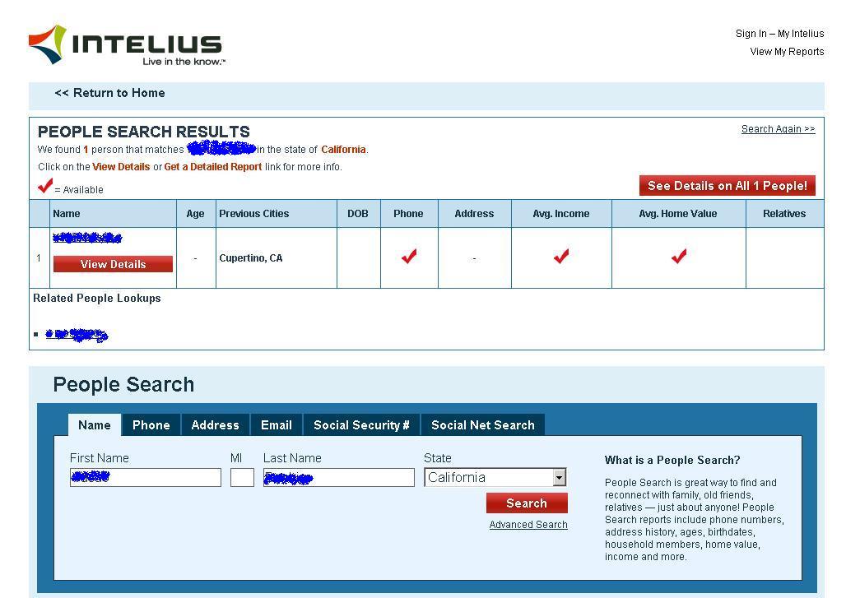The height and width of the screenshot is (598, 860).
Task: Click the Age column header
Action: (195, 214)
